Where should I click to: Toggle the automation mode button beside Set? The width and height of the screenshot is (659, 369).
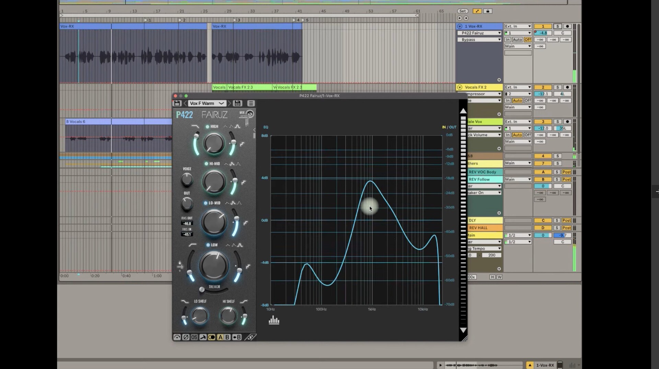pyautogui.click(x=477, y=11)
